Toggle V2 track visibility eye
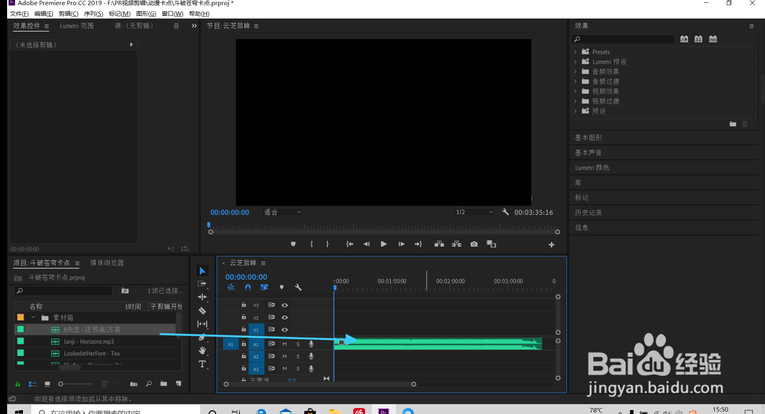This screenshot has width=765, height=414. tap(285, 318)
